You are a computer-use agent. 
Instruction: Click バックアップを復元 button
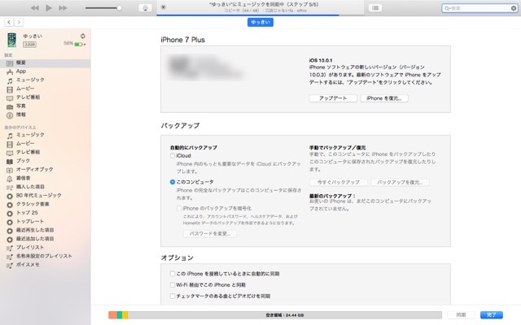click(400, 182)
